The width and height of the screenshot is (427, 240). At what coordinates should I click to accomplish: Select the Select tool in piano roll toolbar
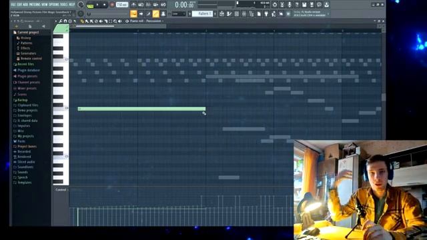click(110, 21)
